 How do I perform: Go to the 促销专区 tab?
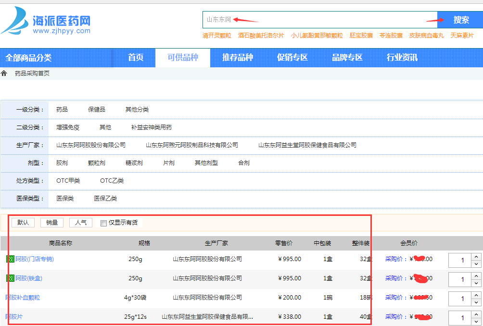(292, 58)
